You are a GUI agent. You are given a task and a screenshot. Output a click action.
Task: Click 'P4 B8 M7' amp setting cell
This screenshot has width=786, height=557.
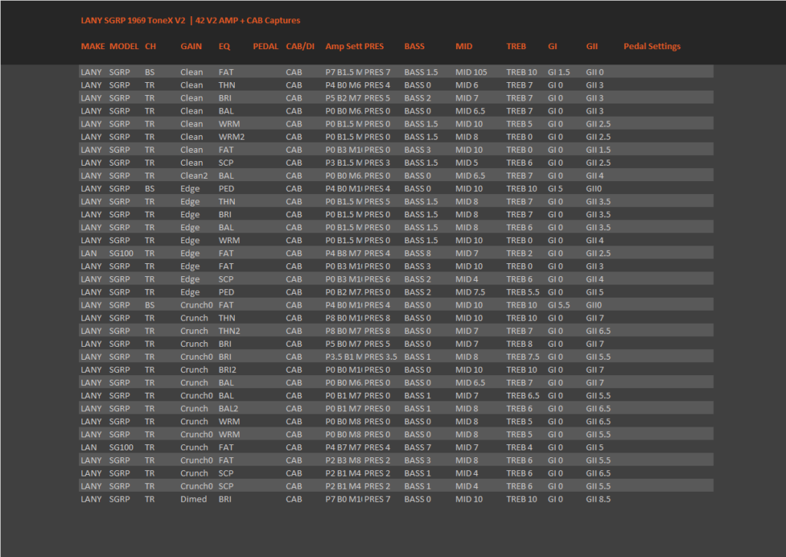point(343,253)
